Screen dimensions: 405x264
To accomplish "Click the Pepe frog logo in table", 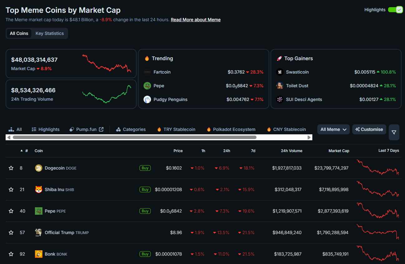I will (x=38, y=211).
